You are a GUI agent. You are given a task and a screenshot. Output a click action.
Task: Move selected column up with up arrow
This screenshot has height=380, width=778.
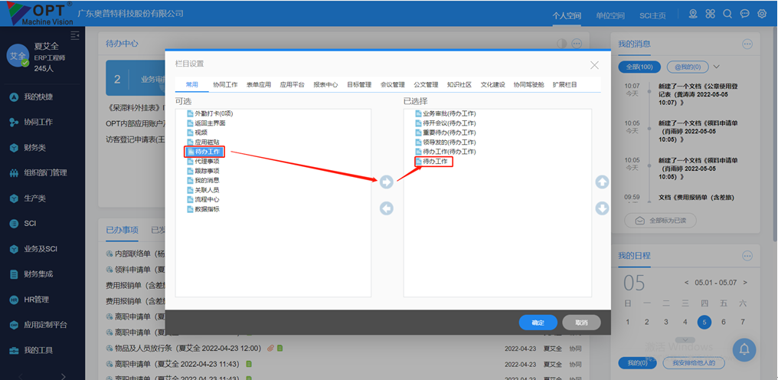coord(602,182)
